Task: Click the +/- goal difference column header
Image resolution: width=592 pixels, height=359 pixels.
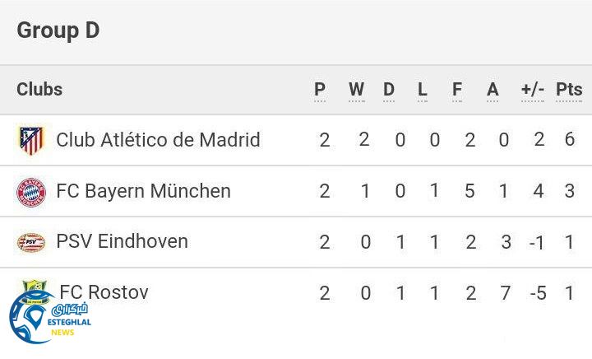Action: (533, 90)
